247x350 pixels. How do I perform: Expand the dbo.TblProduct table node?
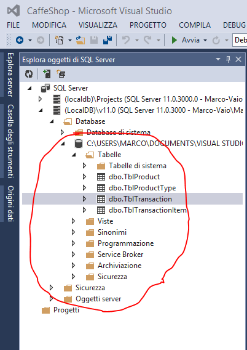84,177
